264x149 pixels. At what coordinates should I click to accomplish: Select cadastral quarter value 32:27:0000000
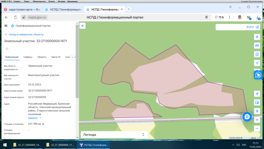37,97
